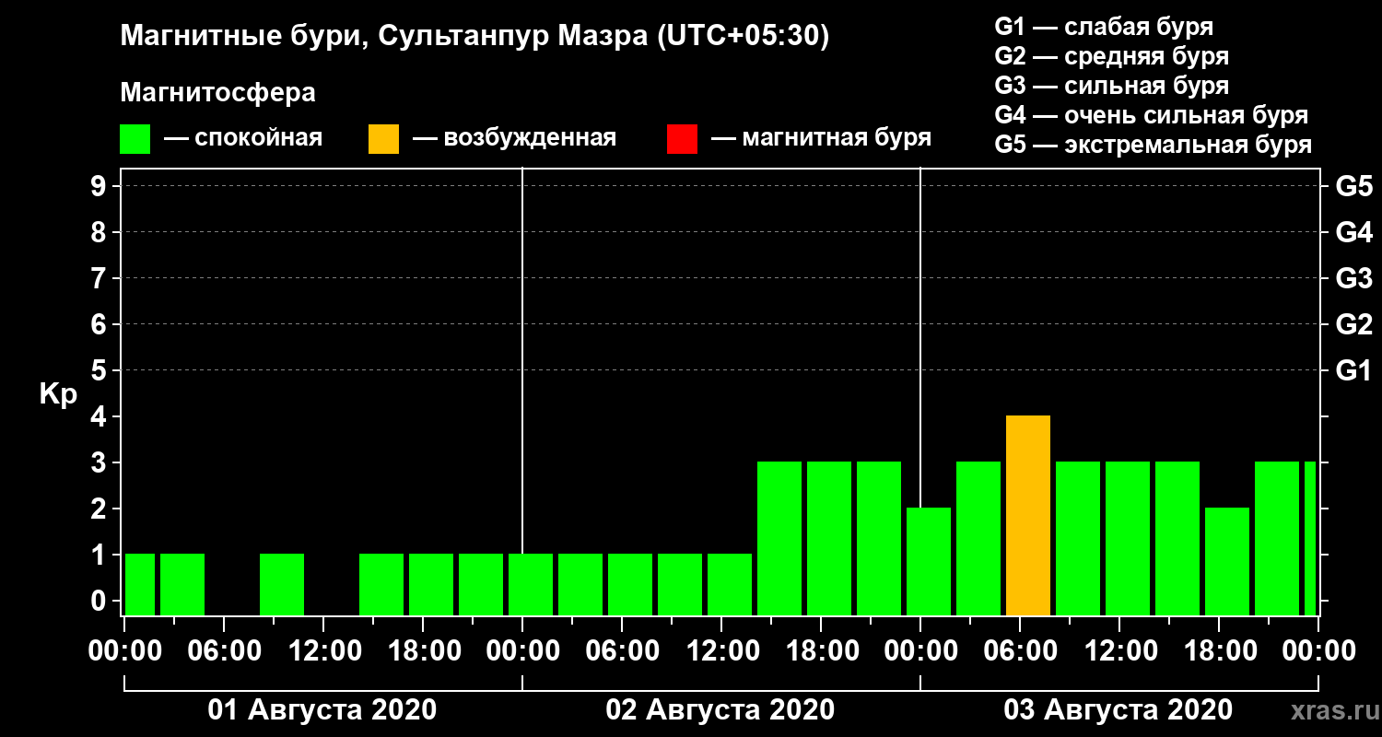Click the '18:00' time label under 01 Августа
The width and height of the screenshot is (1382, 737).
pyautogui.click(x=423, y=651)
